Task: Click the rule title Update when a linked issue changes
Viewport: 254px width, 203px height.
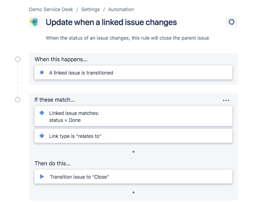Action: click(x=111, y=22)
